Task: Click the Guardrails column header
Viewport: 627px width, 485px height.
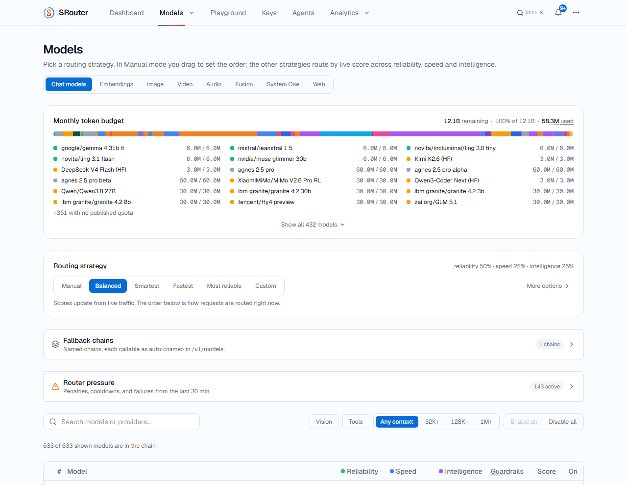Action: (507, 471)
